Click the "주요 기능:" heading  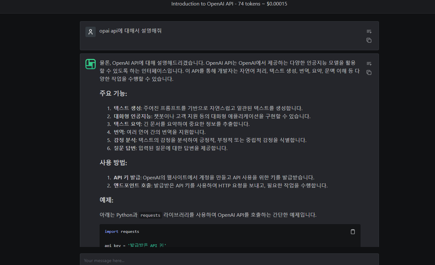[x=113, y=93]
